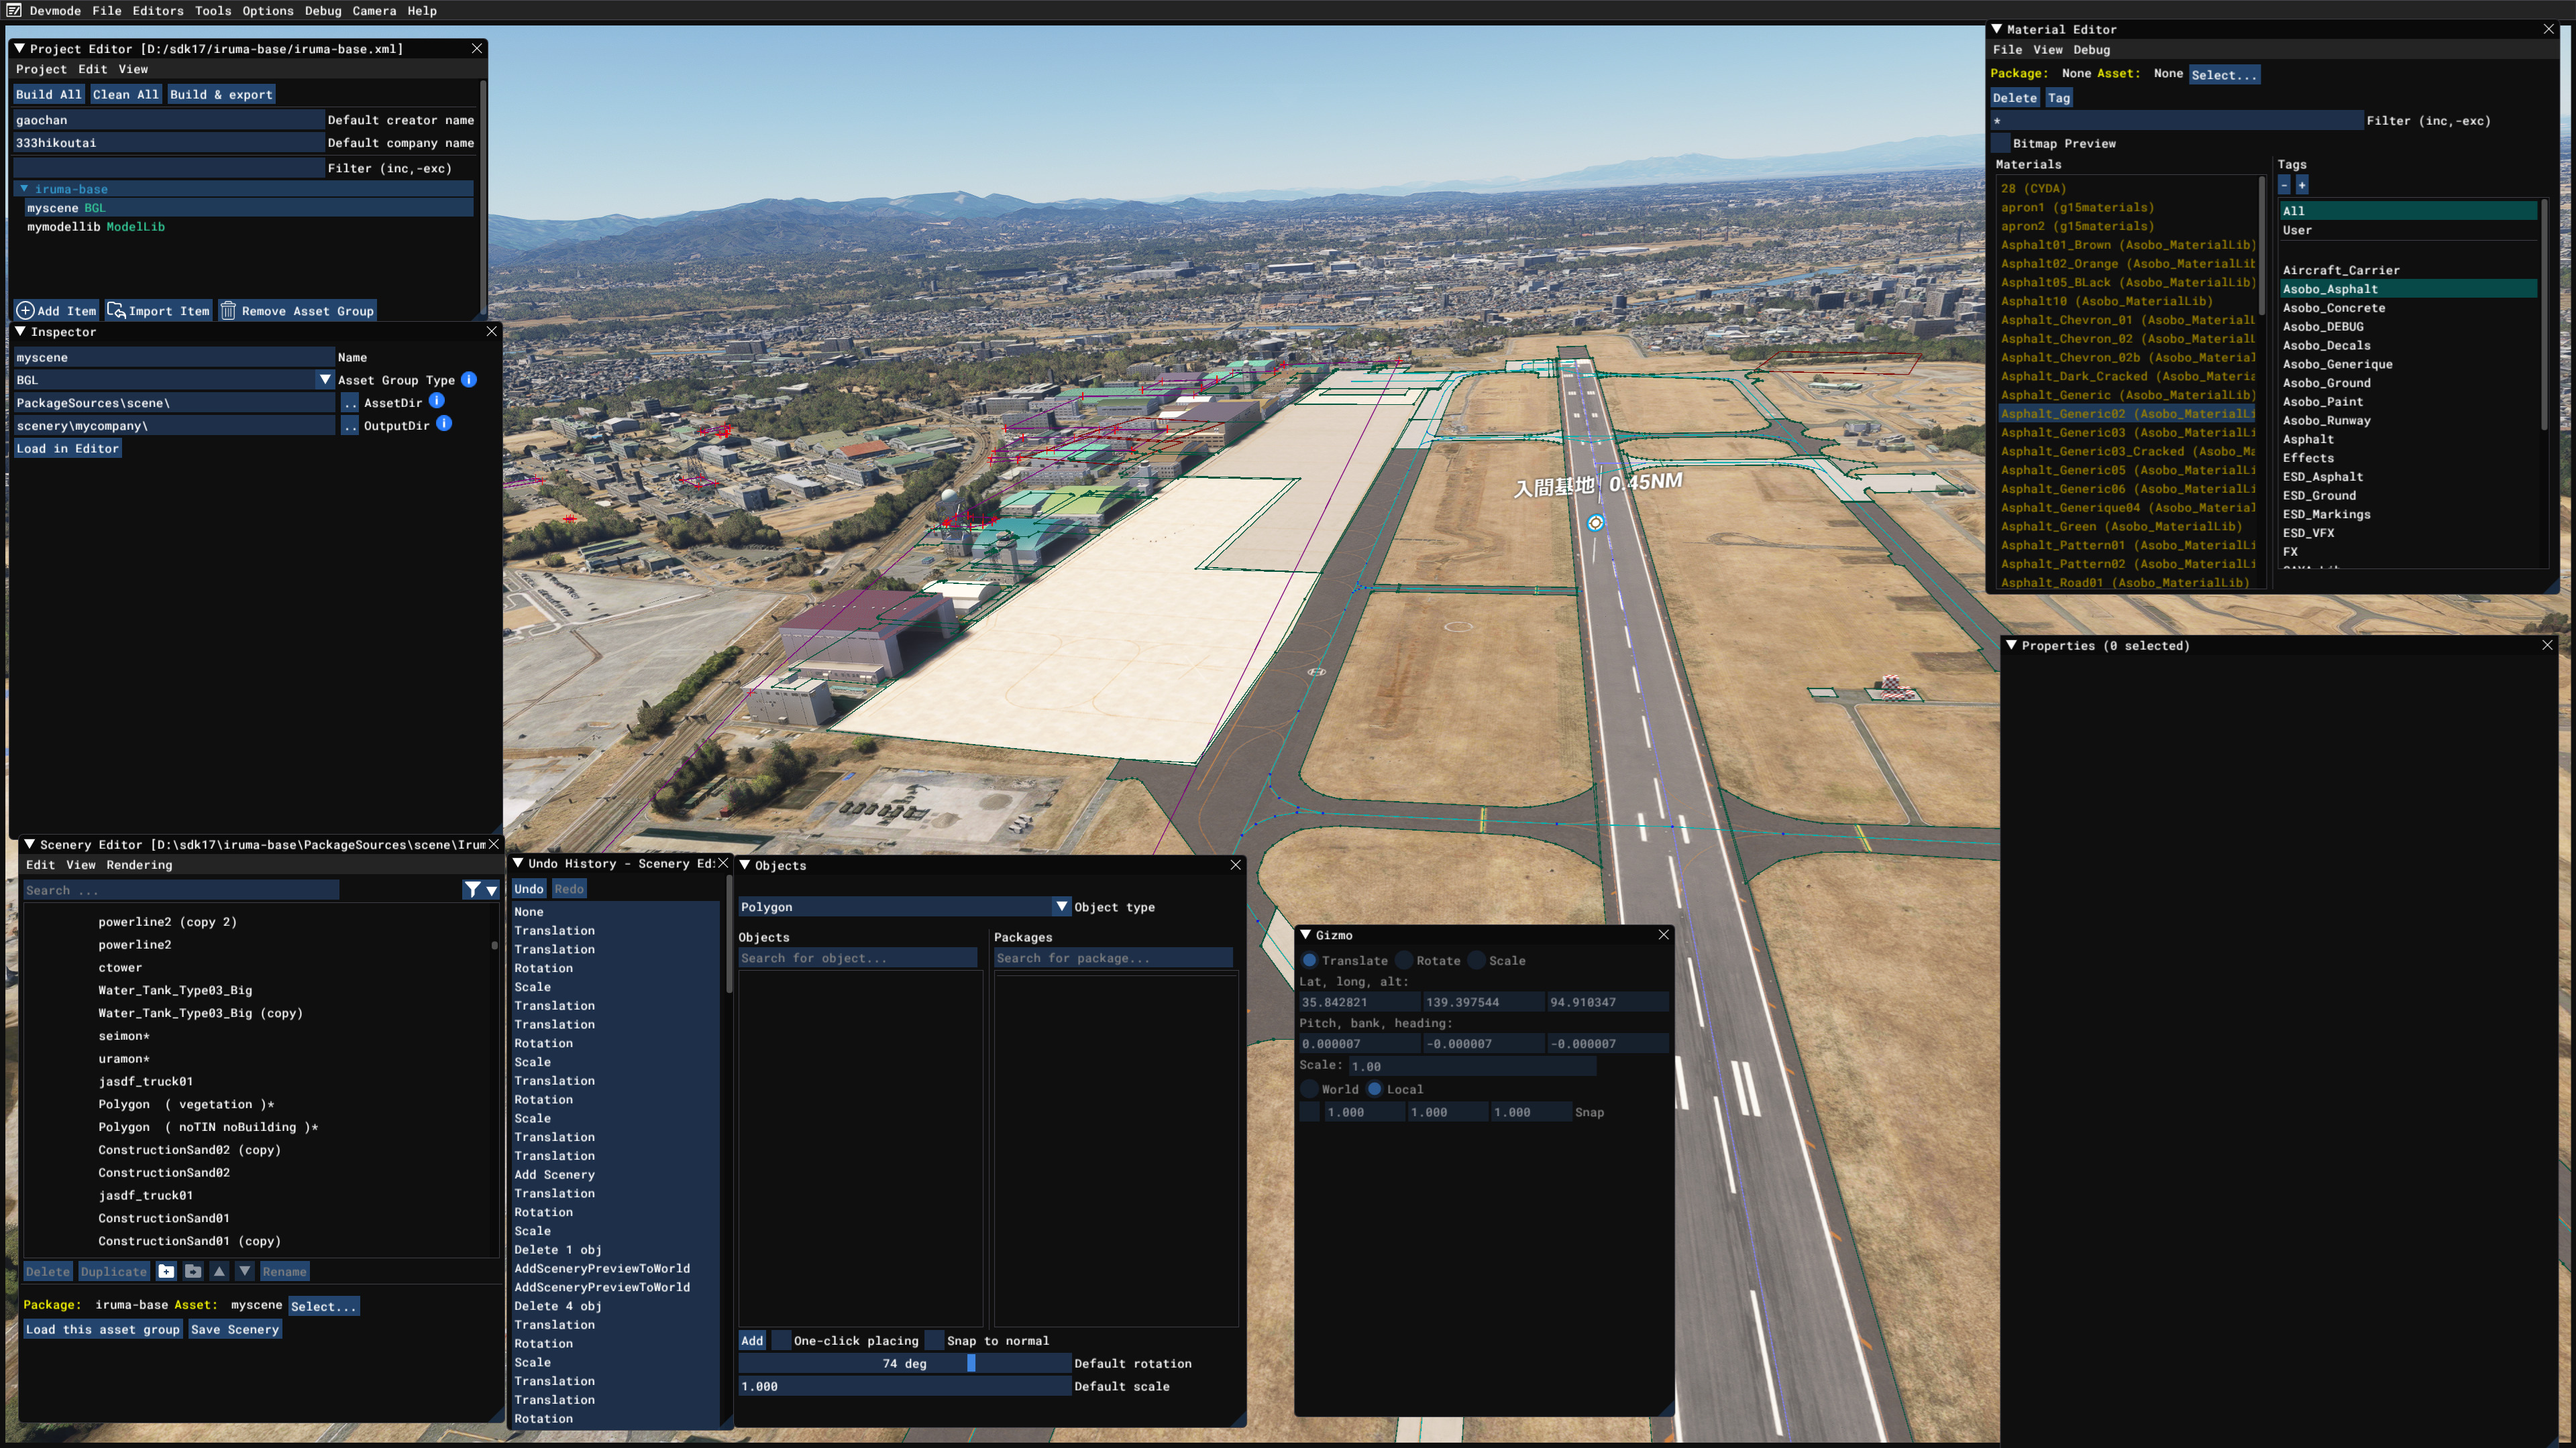Image resolution: width=2576 pixels, height=1448 pixels.
Task: Click the Build All button
Action: tap(49, 94)
